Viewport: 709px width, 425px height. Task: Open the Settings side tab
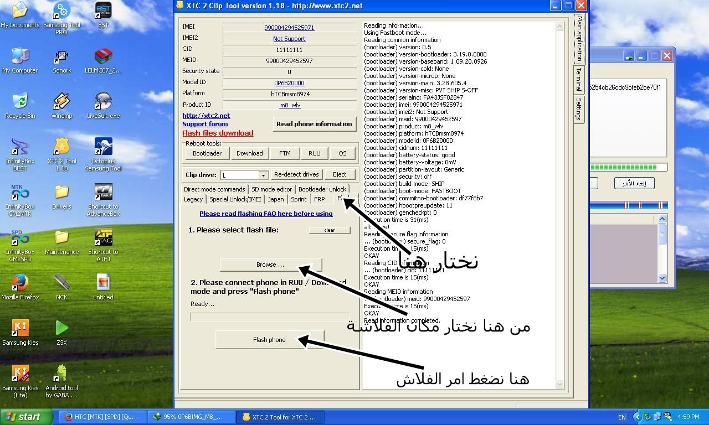pyautogui.click(x=578, y=110)
